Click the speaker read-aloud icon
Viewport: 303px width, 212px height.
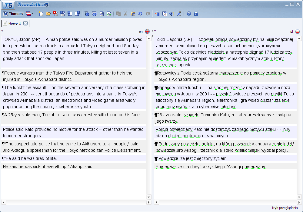click(x=171, y=14)
